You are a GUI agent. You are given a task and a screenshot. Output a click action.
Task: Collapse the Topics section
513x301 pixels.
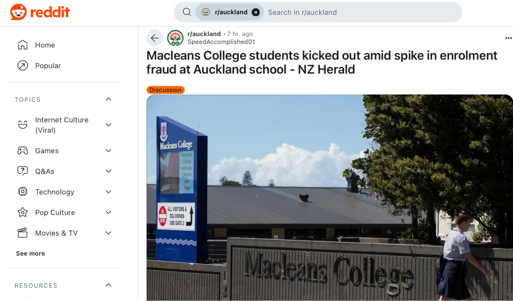(108, 99)
